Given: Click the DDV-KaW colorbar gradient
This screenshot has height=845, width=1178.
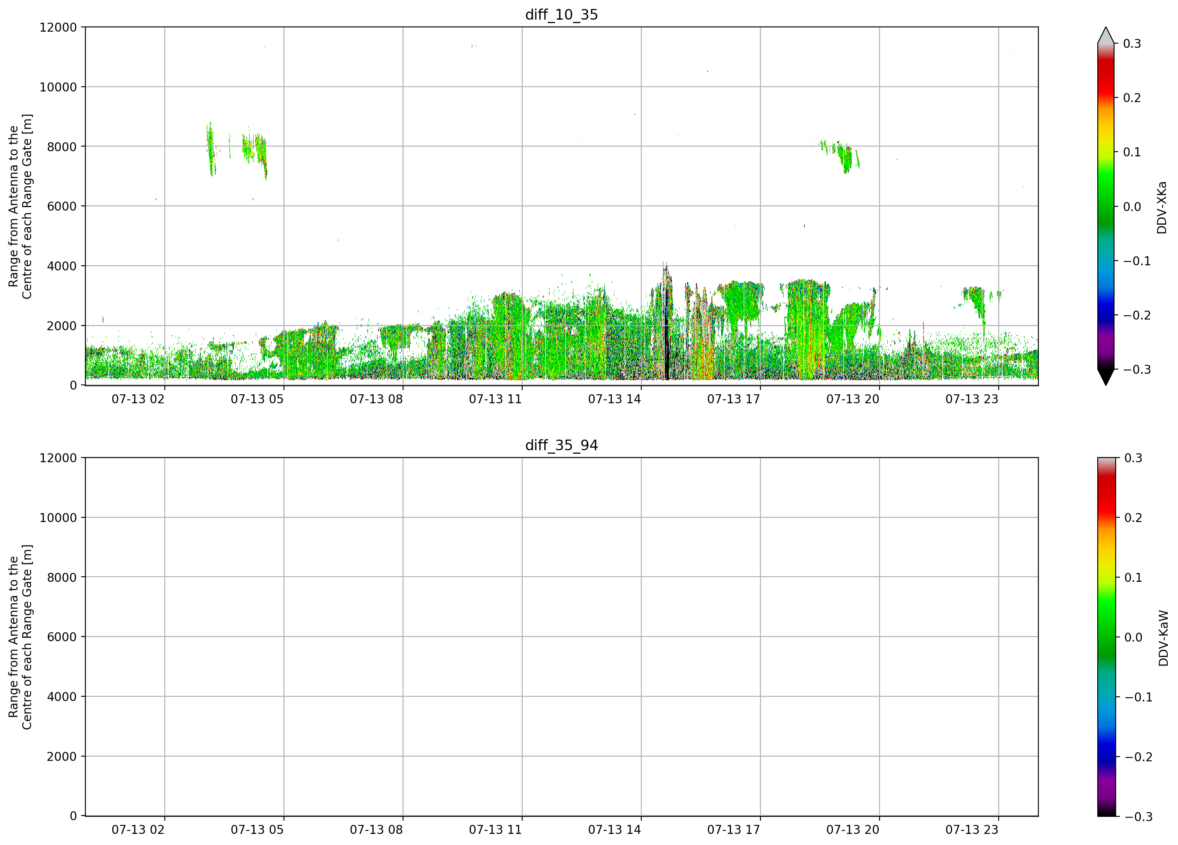Looking at the screenshot, I should point(1106,637).
